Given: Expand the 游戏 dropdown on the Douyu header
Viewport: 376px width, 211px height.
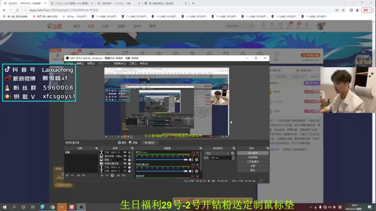Looking at the screenshot, I should point(137,26).
